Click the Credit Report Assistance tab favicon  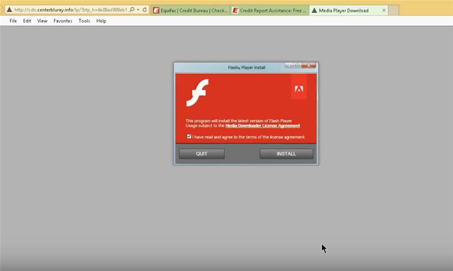click(236, 10)
